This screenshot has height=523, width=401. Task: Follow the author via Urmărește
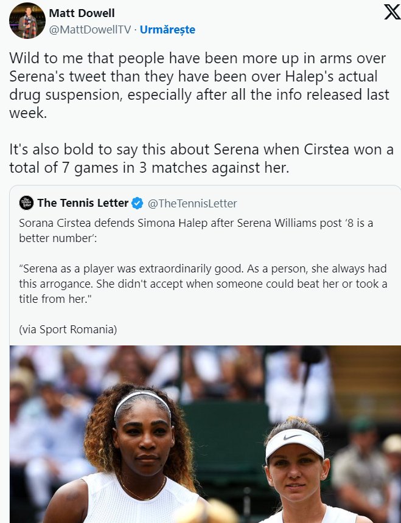tap(167, 29)
